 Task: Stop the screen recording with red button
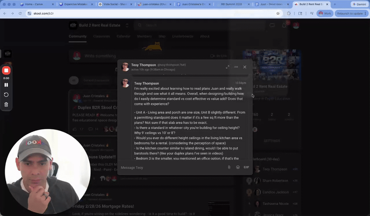(x=6, y=70)
